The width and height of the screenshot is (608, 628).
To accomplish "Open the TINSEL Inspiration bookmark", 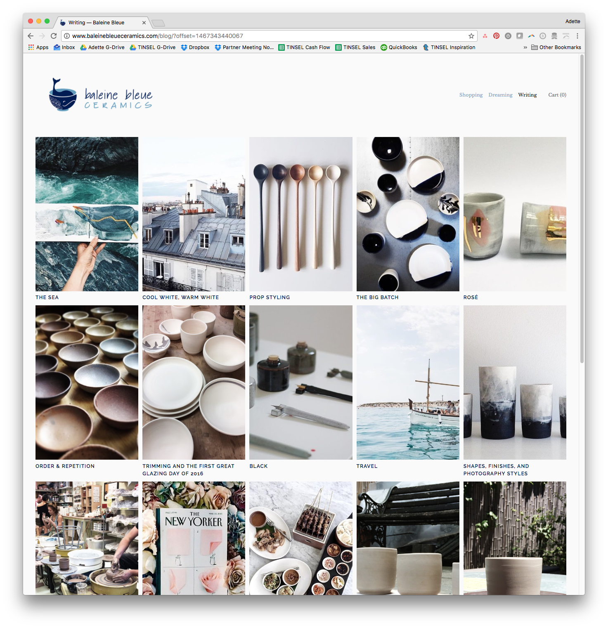I will [449, 47].
